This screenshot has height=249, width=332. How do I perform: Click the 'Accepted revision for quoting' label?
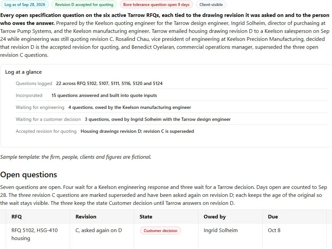tap(46, 131)
